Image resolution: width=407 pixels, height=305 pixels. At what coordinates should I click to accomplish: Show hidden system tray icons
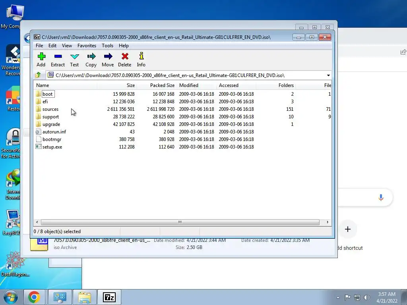click(338, 297)
